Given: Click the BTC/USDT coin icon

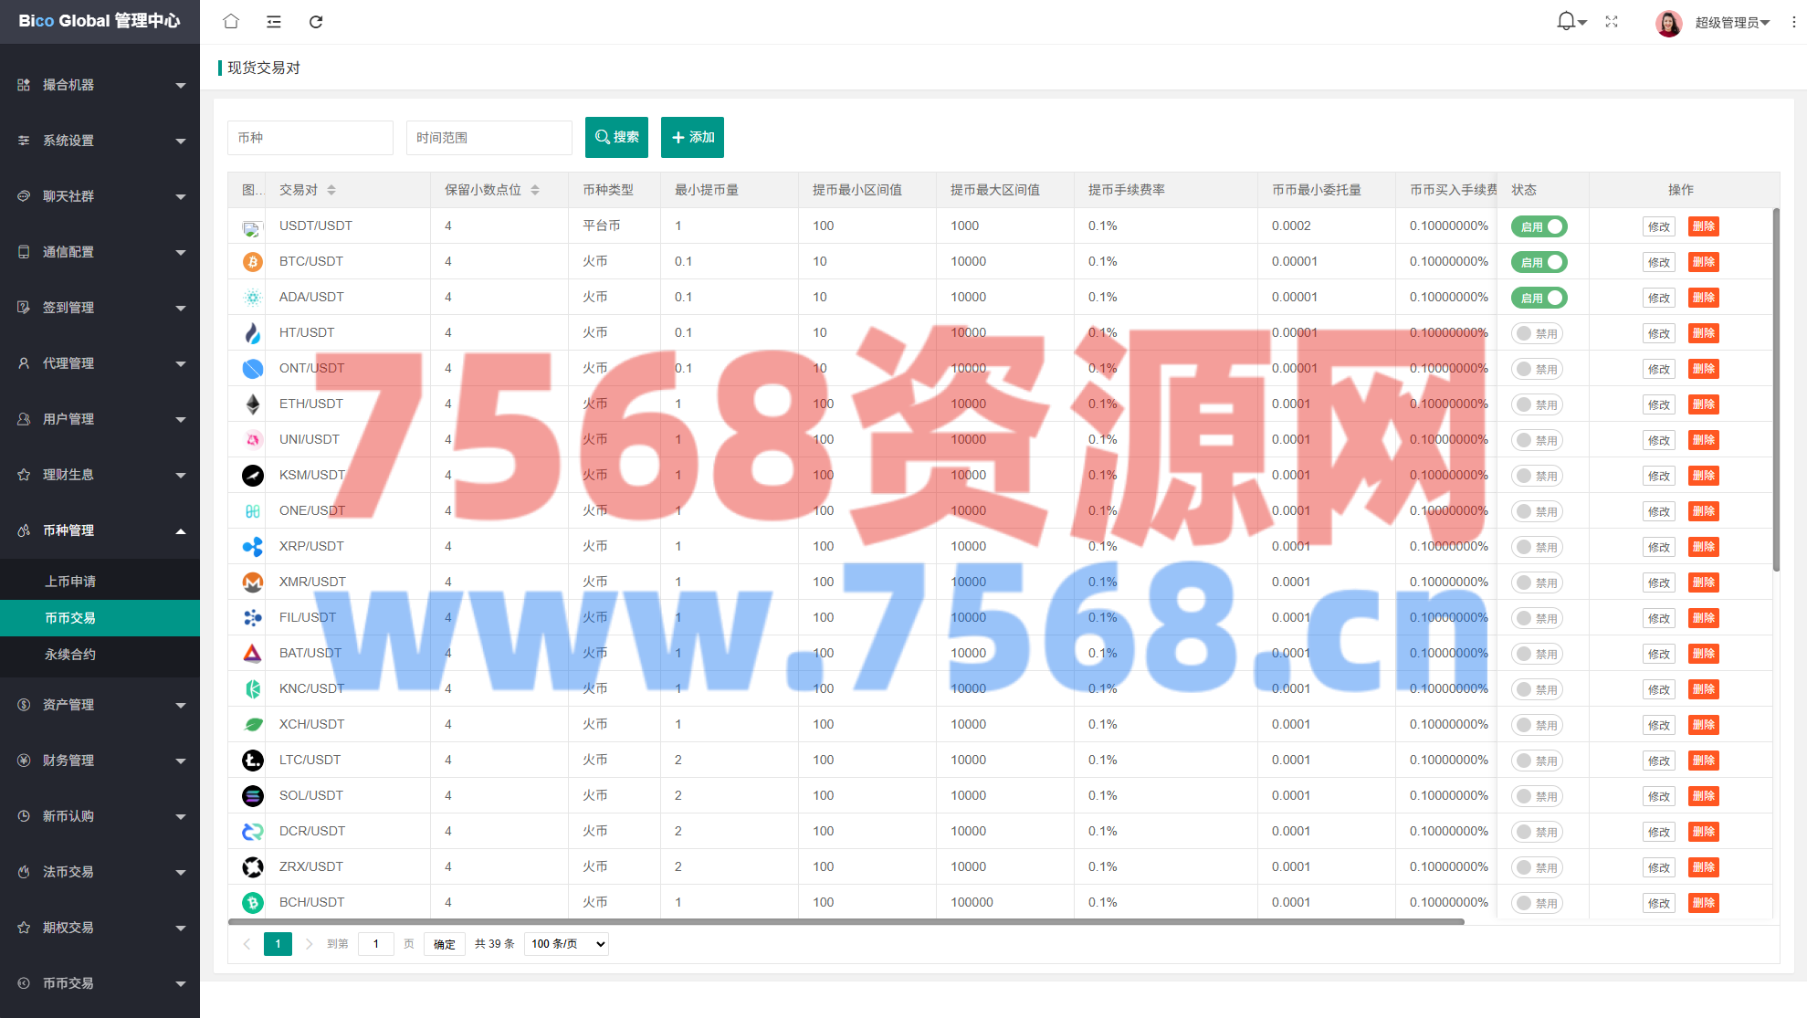Looking at the screenshot, I should tap(253, 262).
